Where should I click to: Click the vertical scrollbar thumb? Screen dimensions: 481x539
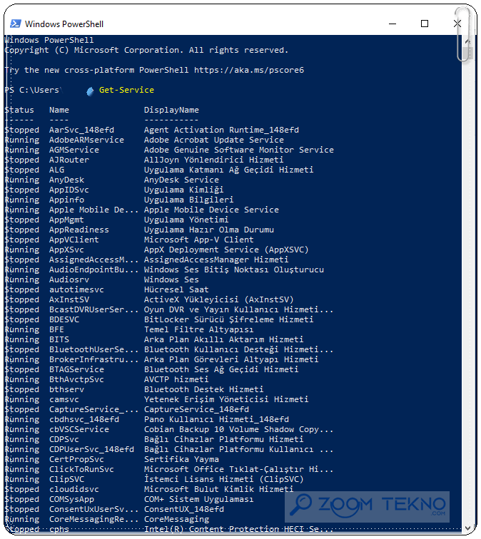(467, 53)
